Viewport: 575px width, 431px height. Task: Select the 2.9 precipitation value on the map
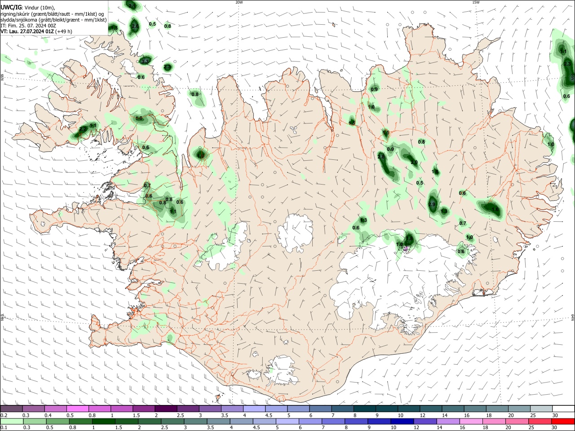[432, 204]
